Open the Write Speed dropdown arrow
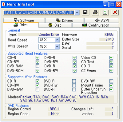The image size is (123, 122). coord(57,46)
